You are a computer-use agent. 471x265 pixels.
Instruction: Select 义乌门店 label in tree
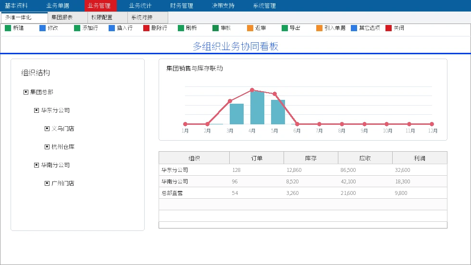(x=63, y=129)
